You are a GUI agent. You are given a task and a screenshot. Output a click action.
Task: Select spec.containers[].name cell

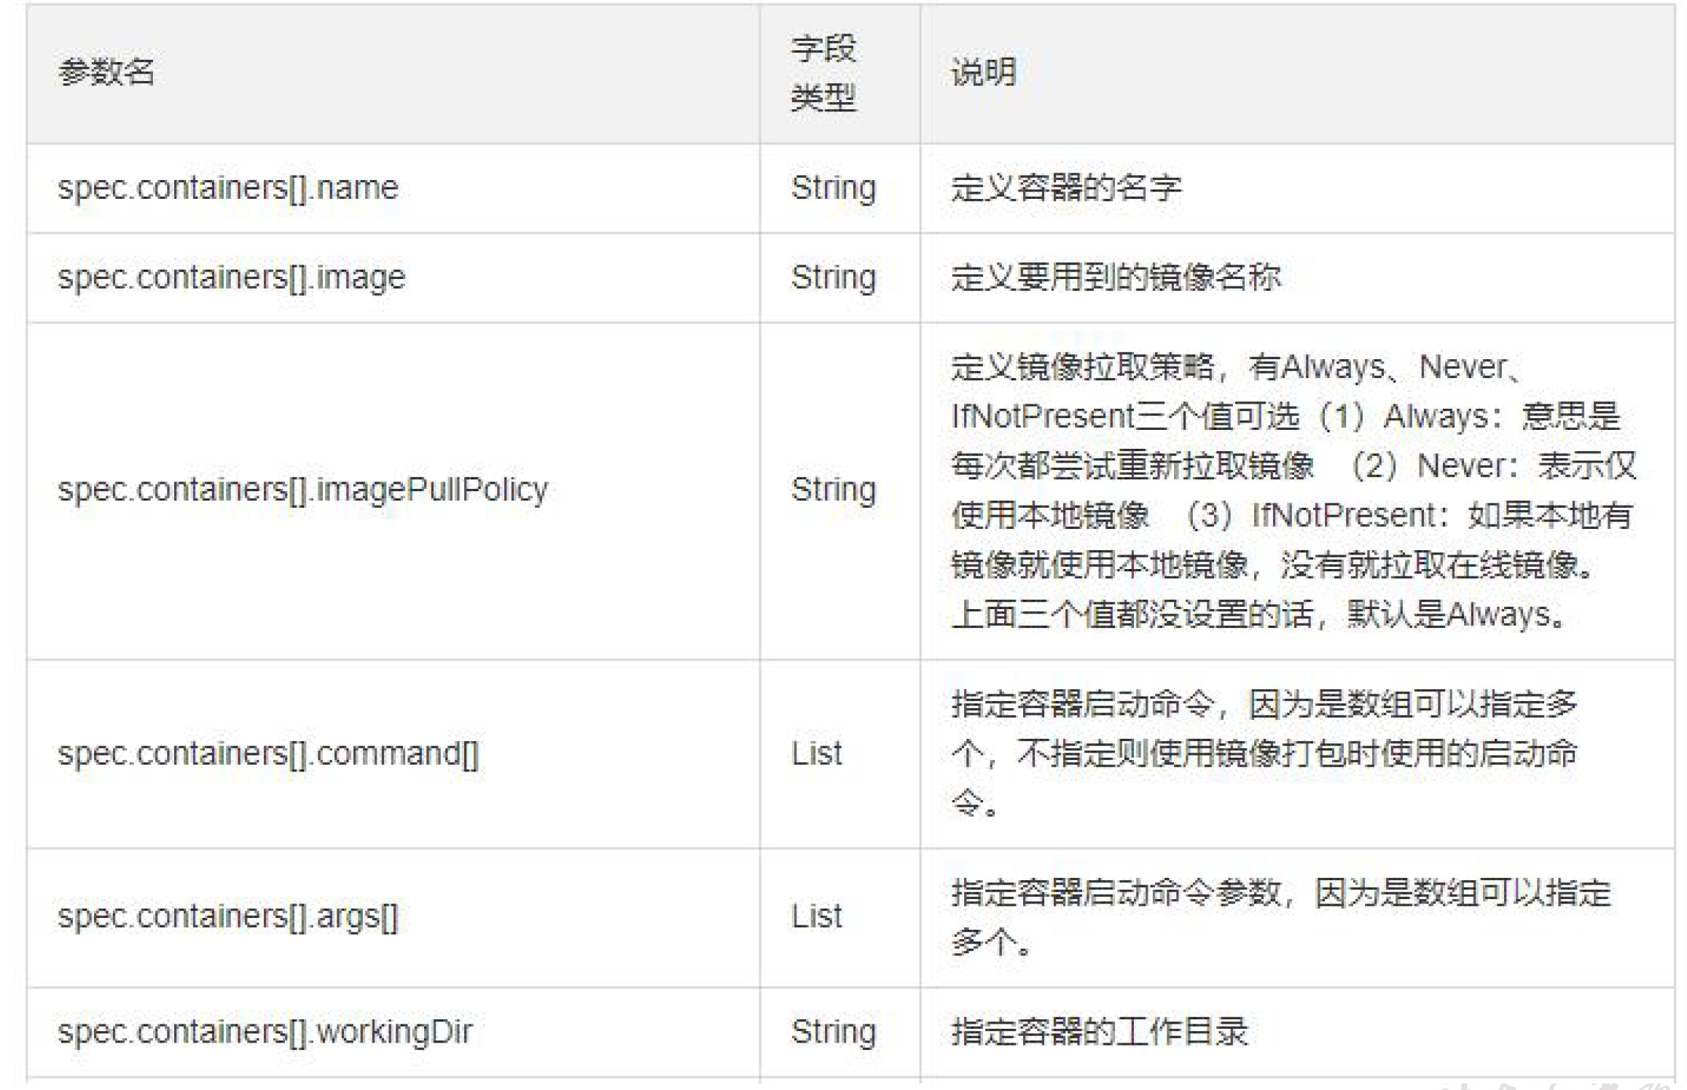click(x=228, y=189)
